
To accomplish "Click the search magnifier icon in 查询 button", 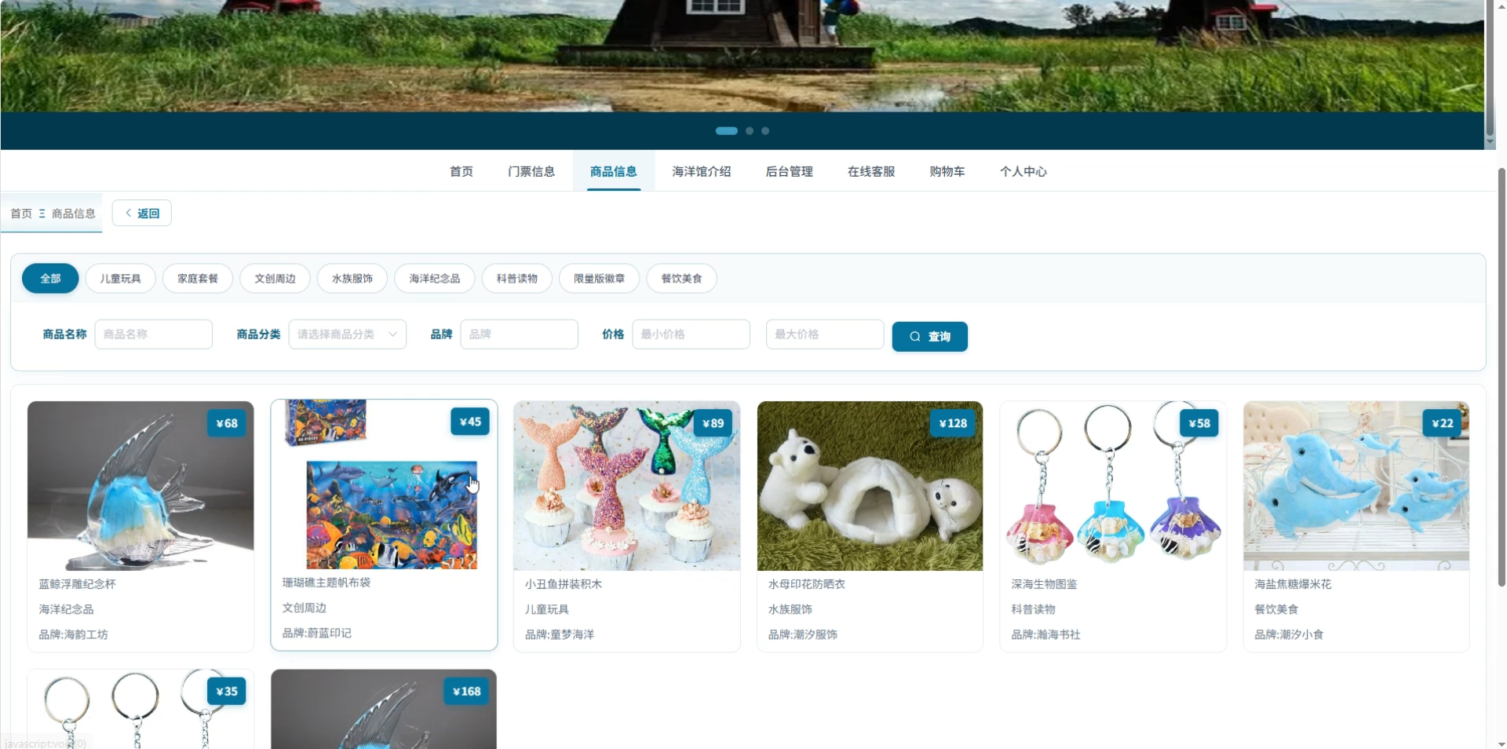I will (914, 337).
